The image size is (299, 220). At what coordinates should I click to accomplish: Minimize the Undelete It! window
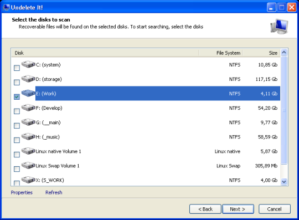click(271, 7)
